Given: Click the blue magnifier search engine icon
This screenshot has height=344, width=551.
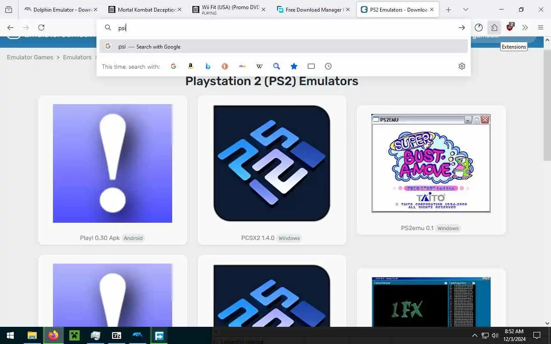Looking at the screenshot, I should tap(277, 66).
